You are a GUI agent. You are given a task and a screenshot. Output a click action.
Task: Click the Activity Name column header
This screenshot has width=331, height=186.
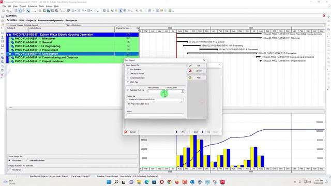coord(71,29)
